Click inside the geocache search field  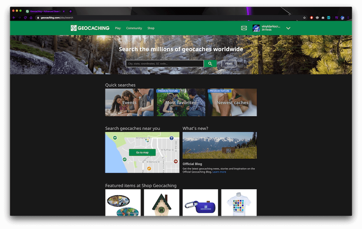click(x=165, y=63)
